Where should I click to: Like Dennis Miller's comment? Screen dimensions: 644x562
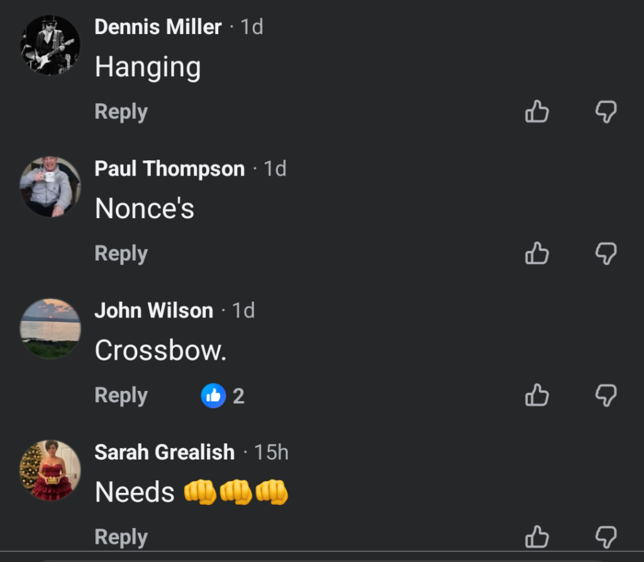(x=536, y=113)
